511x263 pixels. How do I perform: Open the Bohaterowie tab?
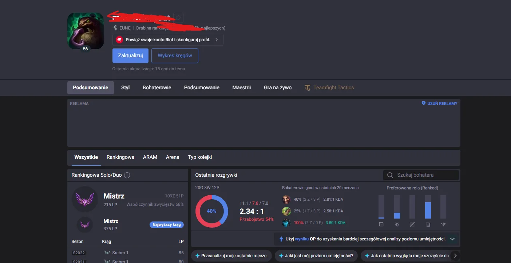(157, 87)
